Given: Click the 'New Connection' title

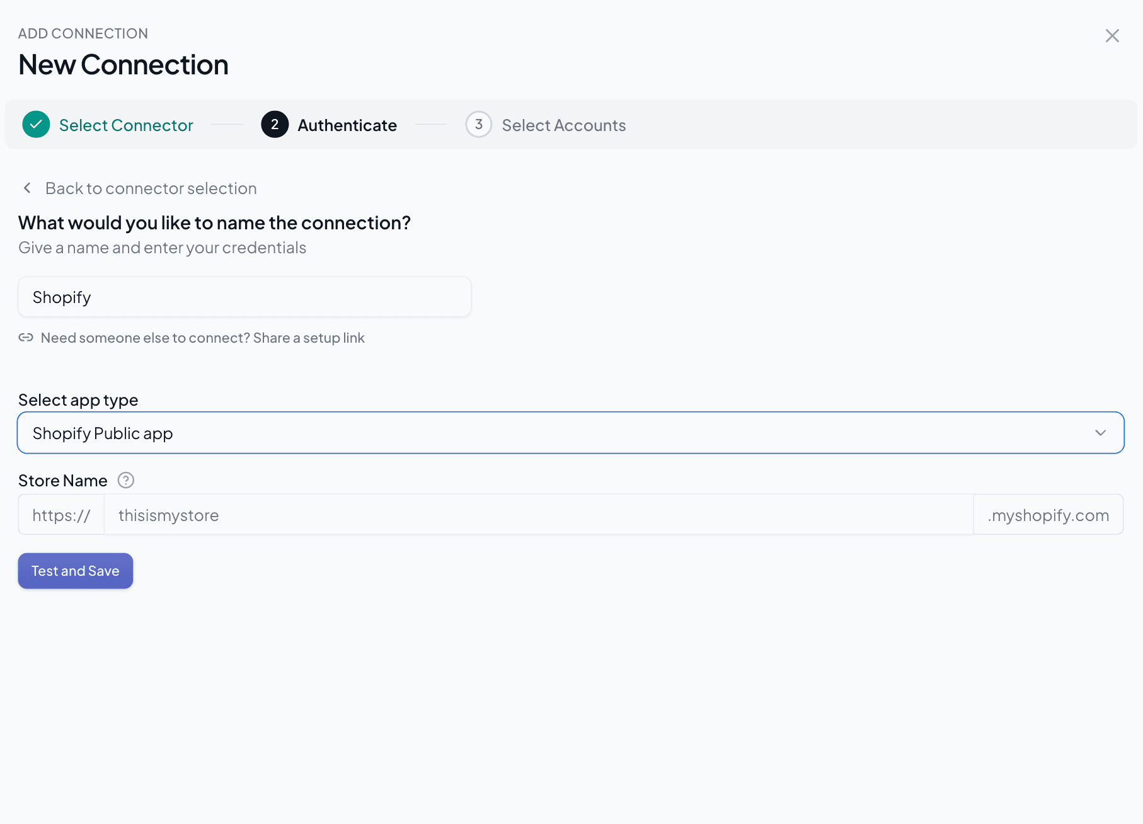Looking at the screenshot, I should (123, 64).
